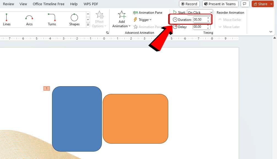
Task: Increase Duration with the up stepper arrow
Action: point(208,18)
